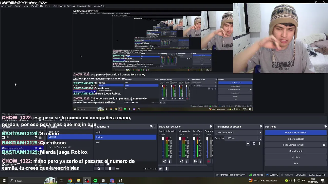
Task: Open Google Chrome from the taskbar
Action: pyautogui.click(x=70, y=181)
